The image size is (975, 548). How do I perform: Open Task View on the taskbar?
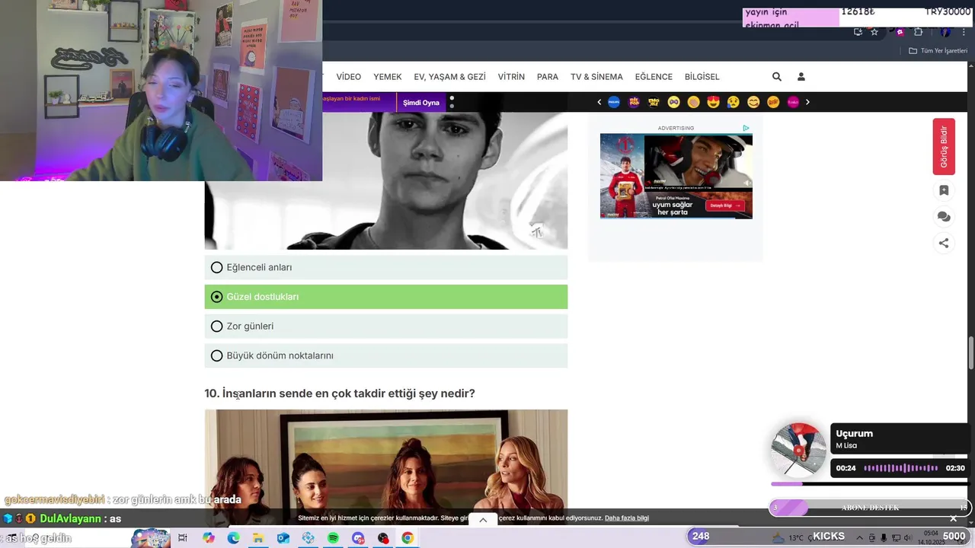pyautogui.click(x=183, y=538)
